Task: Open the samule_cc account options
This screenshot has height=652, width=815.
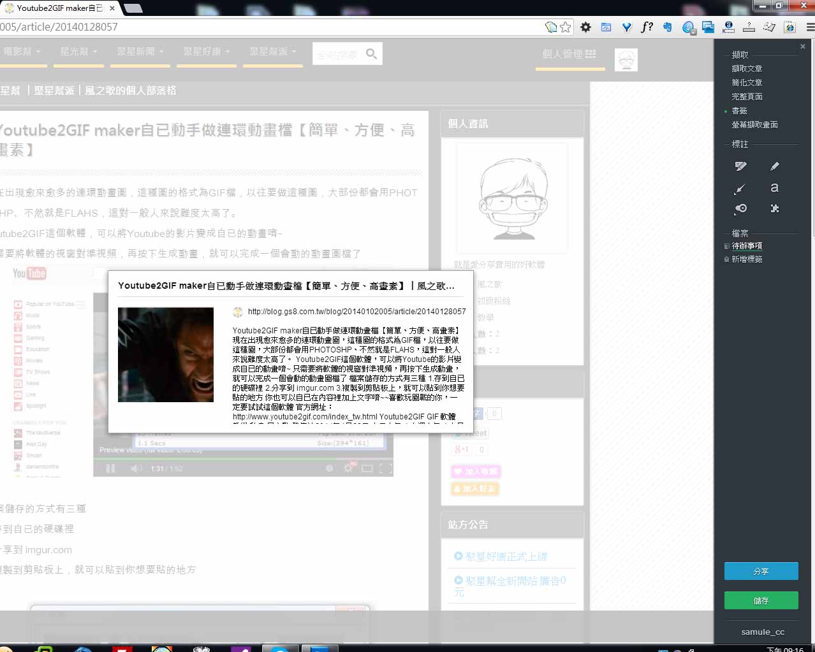Action: coord(763,632)
